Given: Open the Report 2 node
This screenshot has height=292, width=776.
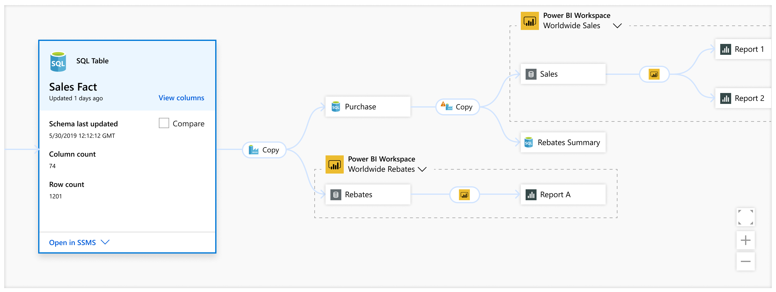Looking at the screenshot, I should pyautogui.click(x=743, y=98).
